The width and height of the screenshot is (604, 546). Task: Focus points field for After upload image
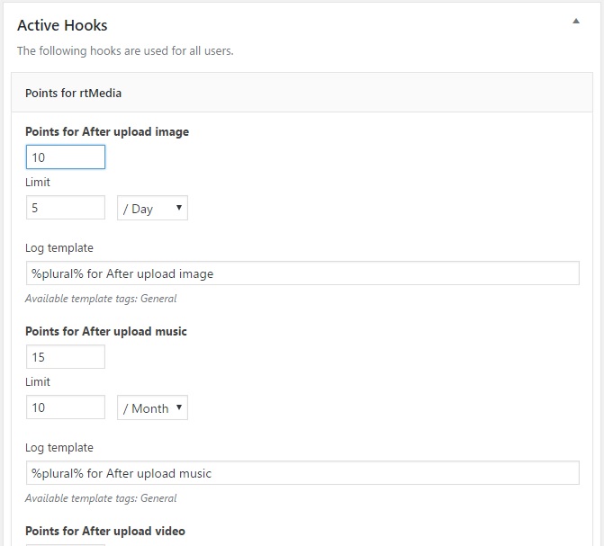[66, 157]
